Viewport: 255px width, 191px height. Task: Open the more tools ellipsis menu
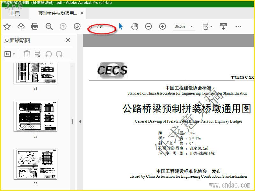click(238, 26)
